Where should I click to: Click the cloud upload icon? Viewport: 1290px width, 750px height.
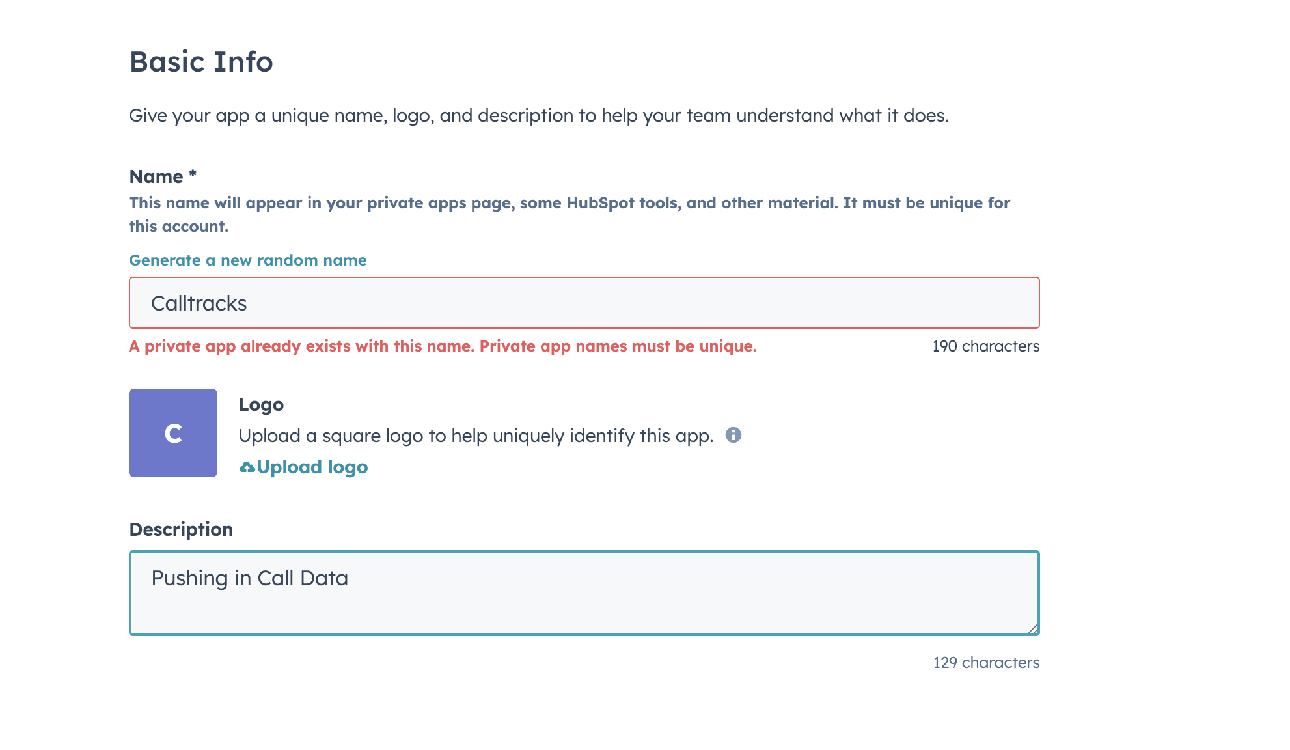(x=247, y=467)
